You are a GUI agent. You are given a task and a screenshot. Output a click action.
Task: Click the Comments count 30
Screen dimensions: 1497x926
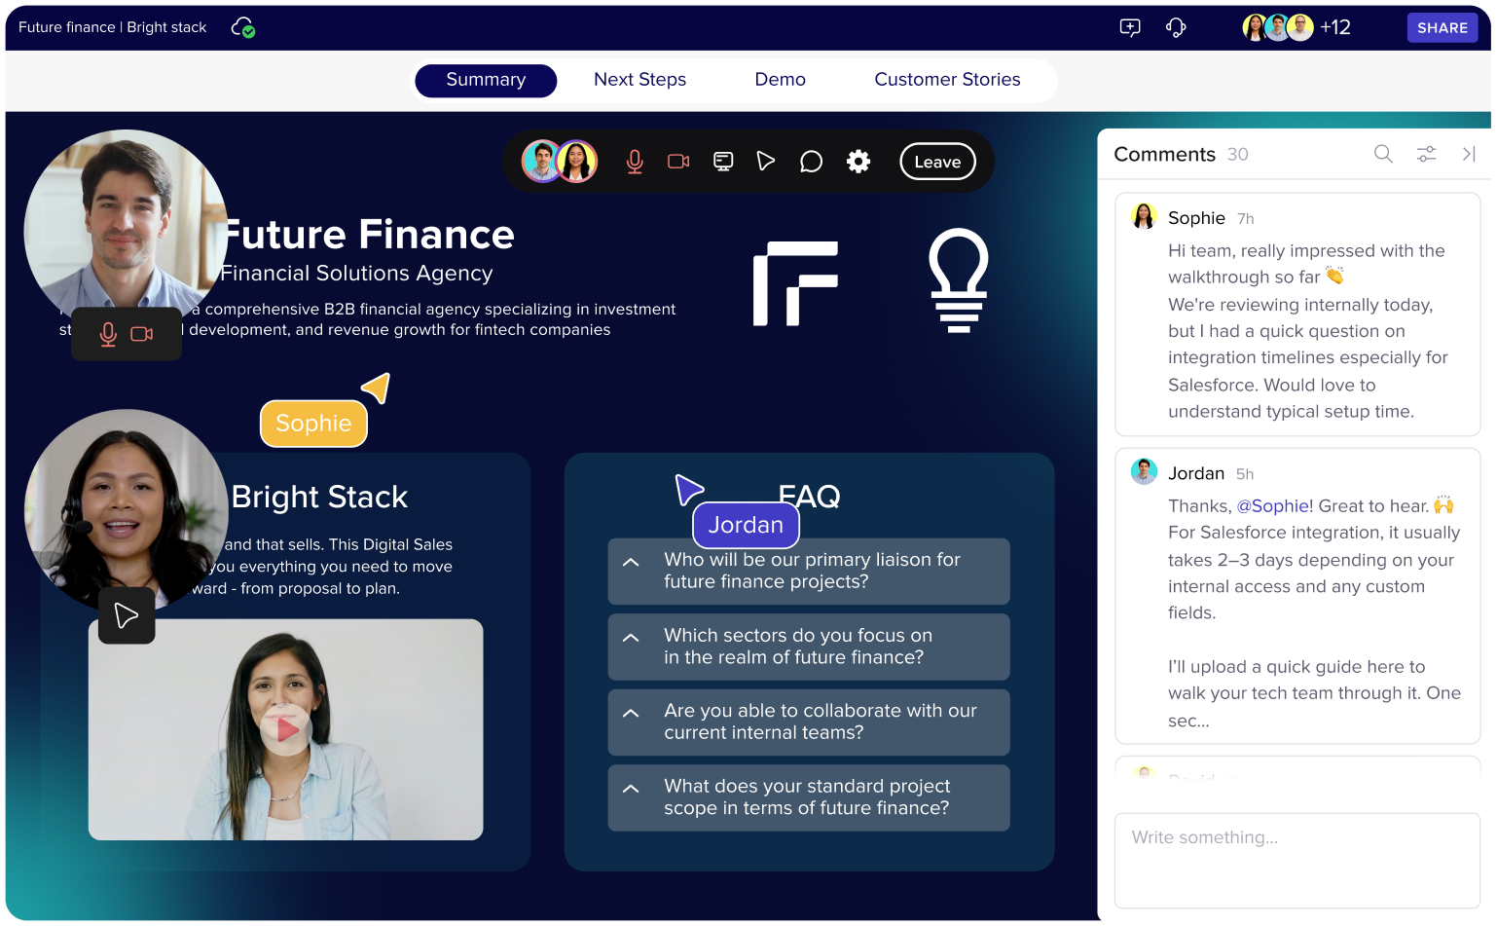pos(1237,154)
